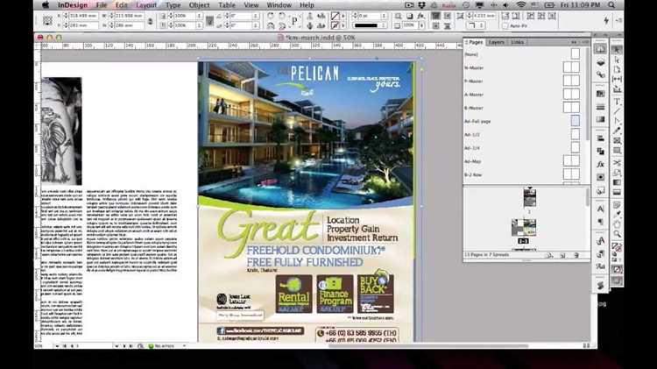The image size is (657, 369).
Task: Select the 2-3 spread thumbnail
Action: tap(524, 228)
